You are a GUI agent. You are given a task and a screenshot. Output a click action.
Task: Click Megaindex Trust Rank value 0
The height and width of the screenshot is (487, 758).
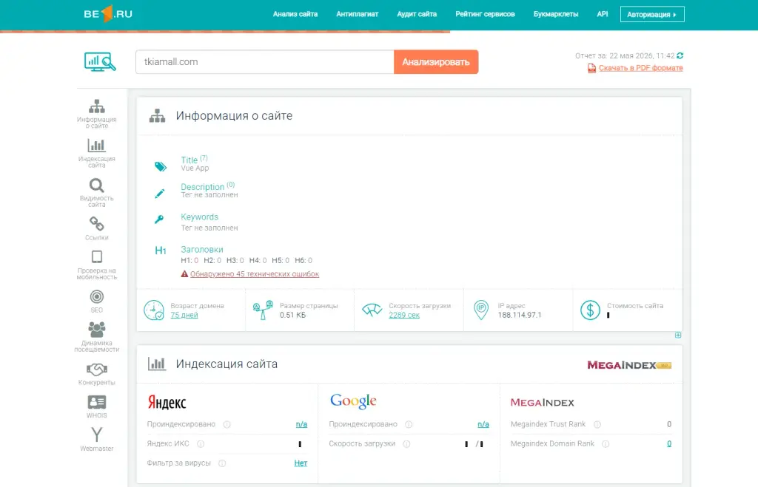click(669, 424)
